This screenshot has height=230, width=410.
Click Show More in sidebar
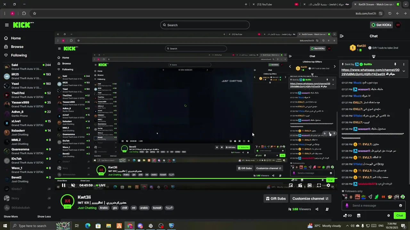11,217
